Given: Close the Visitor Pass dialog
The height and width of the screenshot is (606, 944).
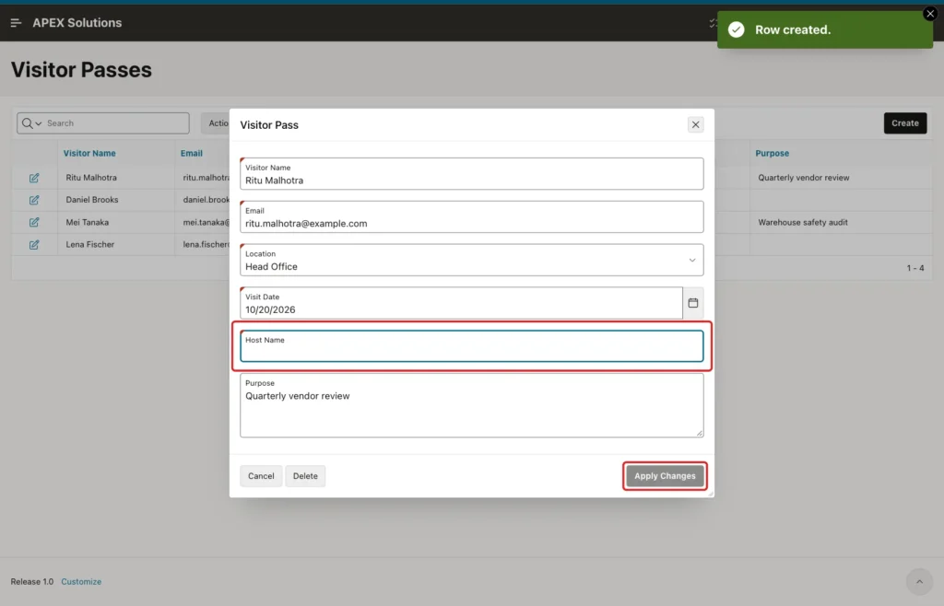Looking at the screenshot, I should pos(695,124).
